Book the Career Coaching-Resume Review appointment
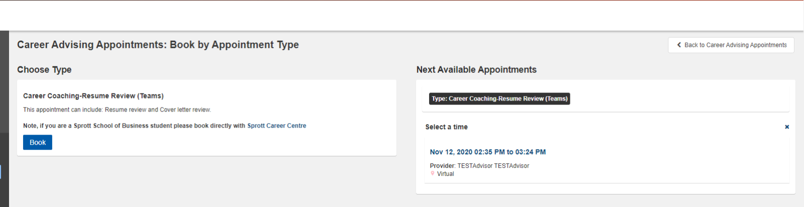This screenshot has height=207, width=804. click(38, 142)
